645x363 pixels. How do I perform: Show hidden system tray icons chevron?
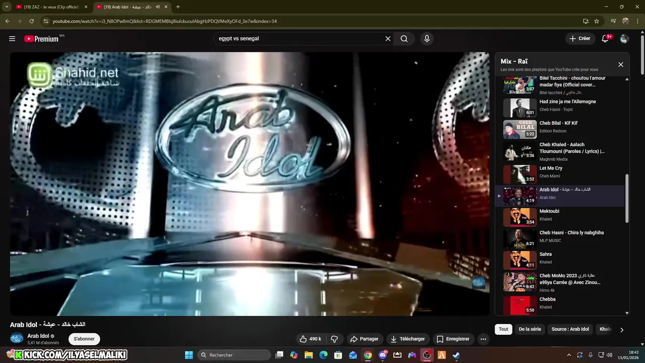point(569,355)
